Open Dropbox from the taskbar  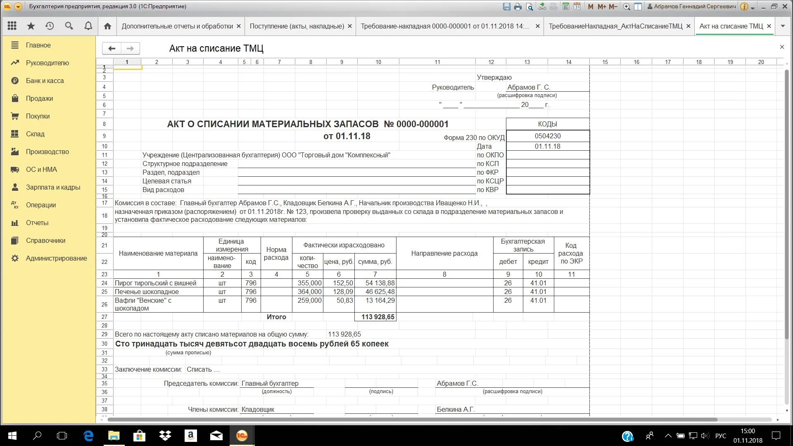[x=165, y=435]
